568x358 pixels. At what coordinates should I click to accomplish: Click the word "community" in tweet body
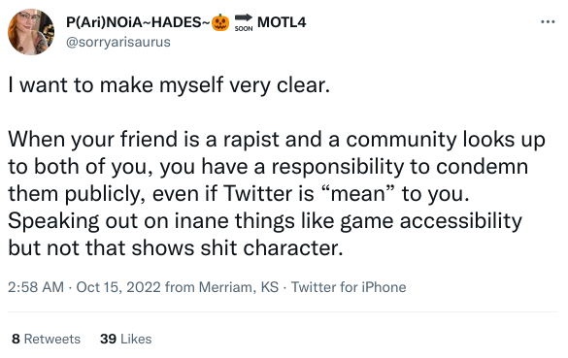click(401, 140)
